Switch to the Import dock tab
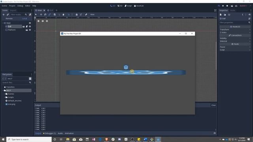The height and width of the screenshot is (142, 253). coord(13,10)
